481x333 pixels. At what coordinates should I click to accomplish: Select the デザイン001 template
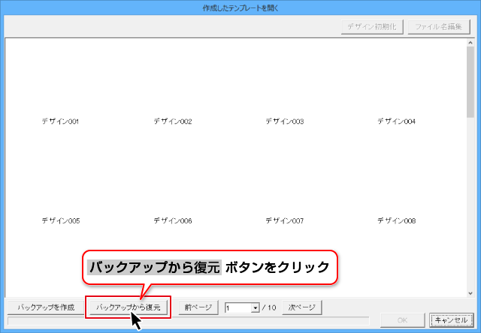click(60, 121)
